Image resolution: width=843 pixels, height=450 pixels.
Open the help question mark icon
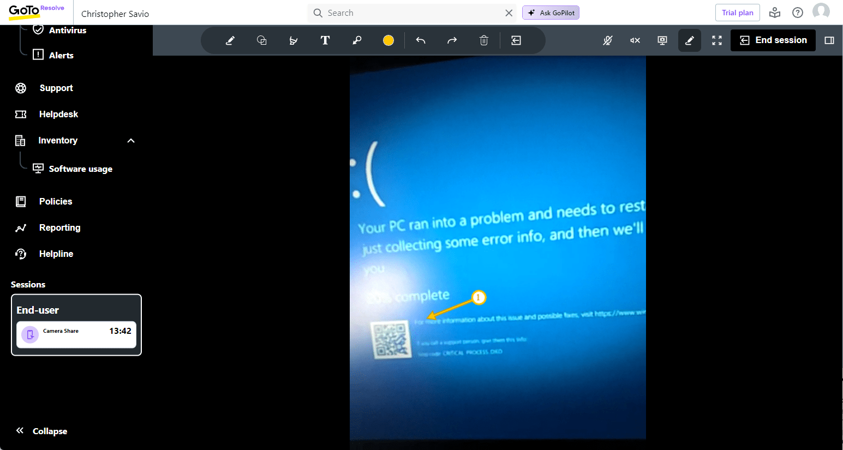click(x=798, y=13)
